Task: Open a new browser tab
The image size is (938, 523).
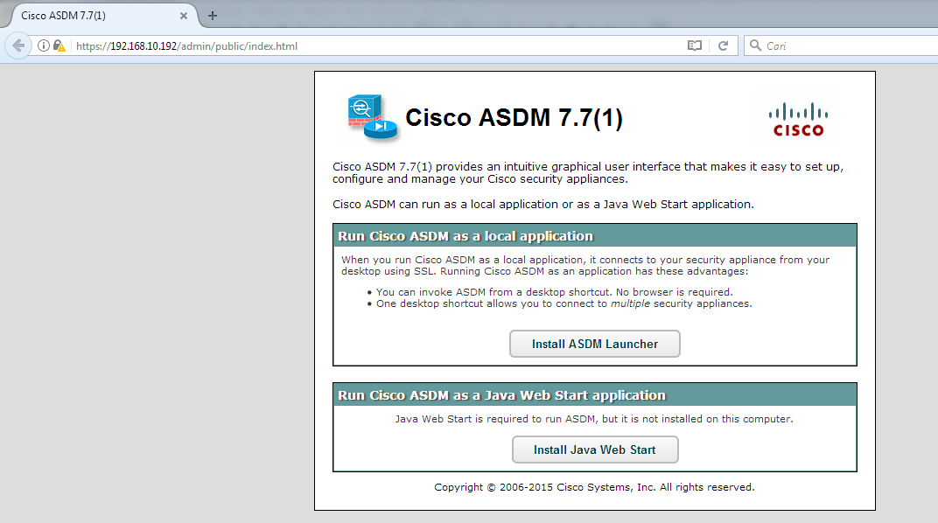Action: coord(213,15)
